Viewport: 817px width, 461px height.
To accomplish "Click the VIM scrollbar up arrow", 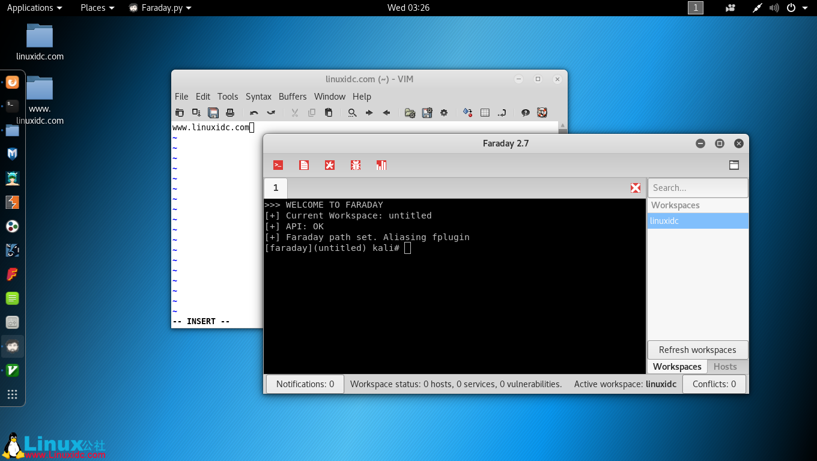I will (x=562, y=126).
